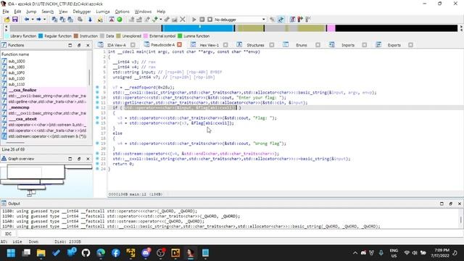The image size is (464, 261).
Task: Click the pink external symbol segment in navigation band
Action: click(331, 28)
